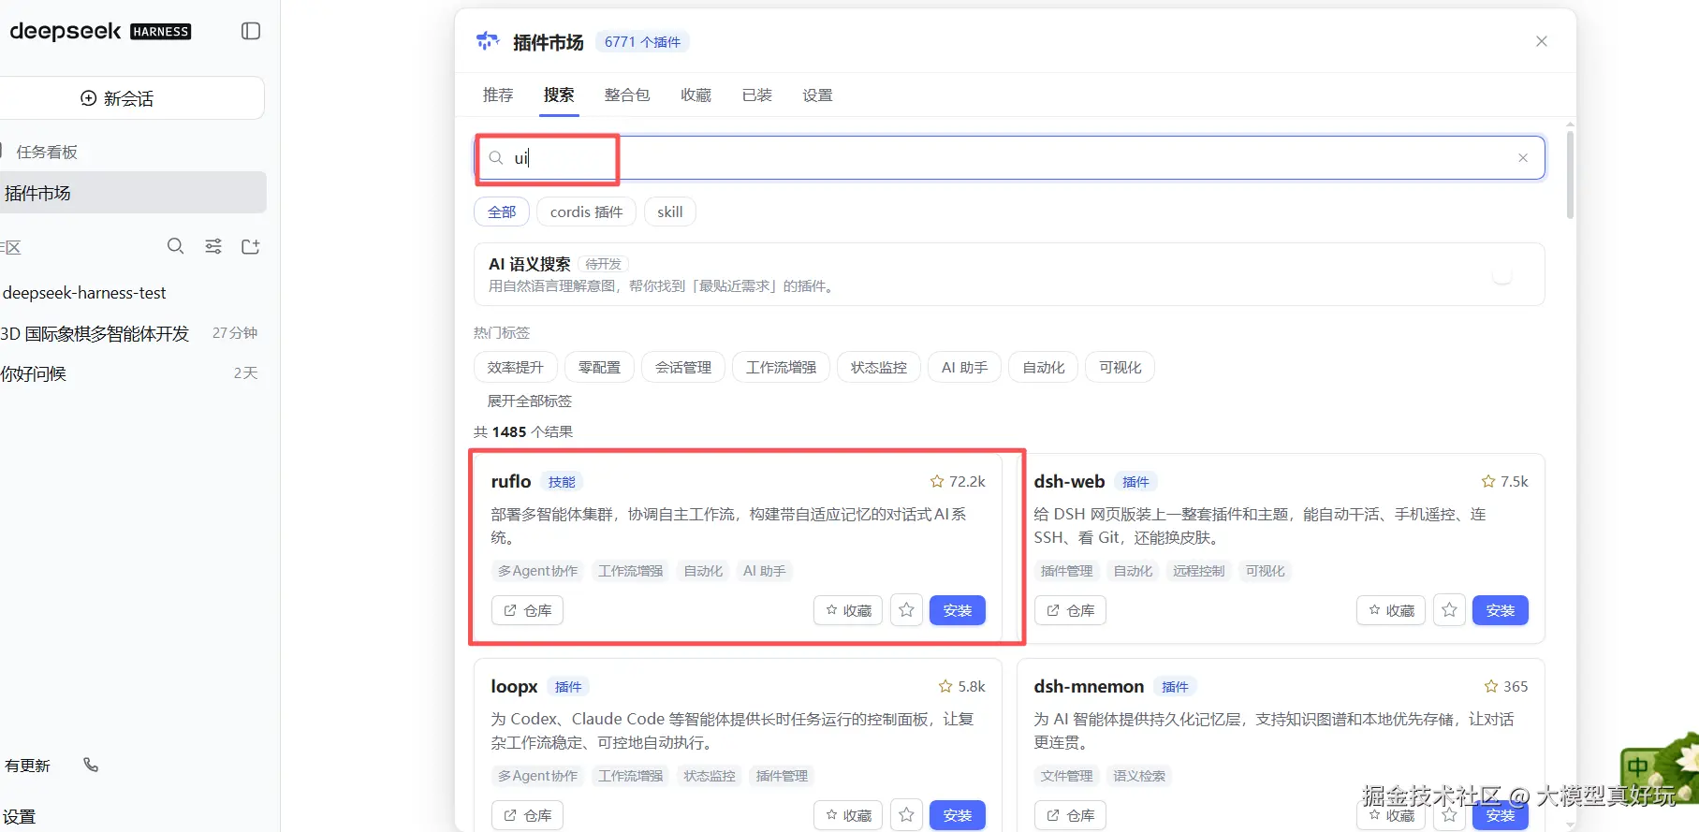Expand all tags via 展开全部标签
1699x832 pixels.
(x=529, y=401)
